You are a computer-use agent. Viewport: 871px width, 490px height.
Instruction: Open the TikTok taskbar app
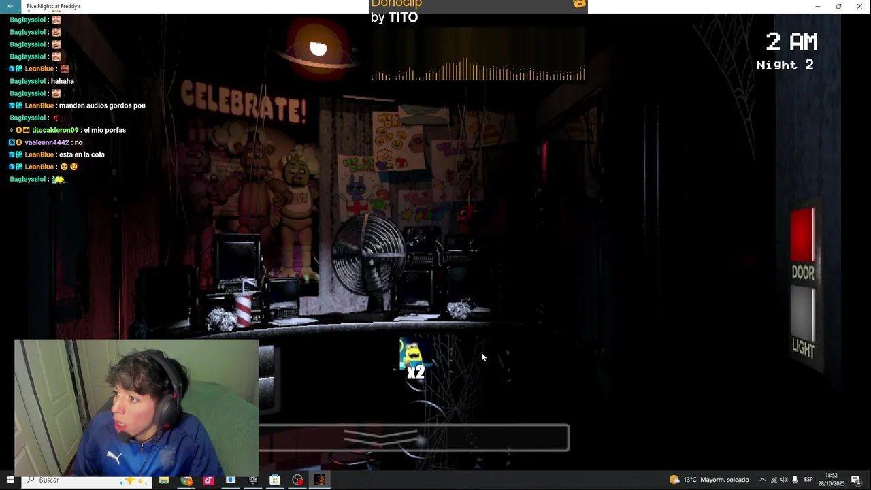[x=208, y=480]
